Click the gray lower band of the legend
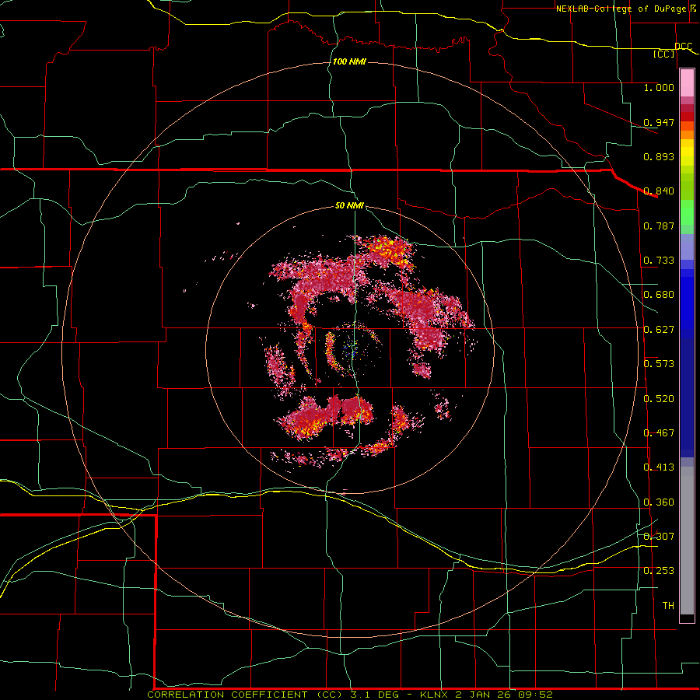Image resolution: width=700 pixels, height=700 pixels. [687, 541]
